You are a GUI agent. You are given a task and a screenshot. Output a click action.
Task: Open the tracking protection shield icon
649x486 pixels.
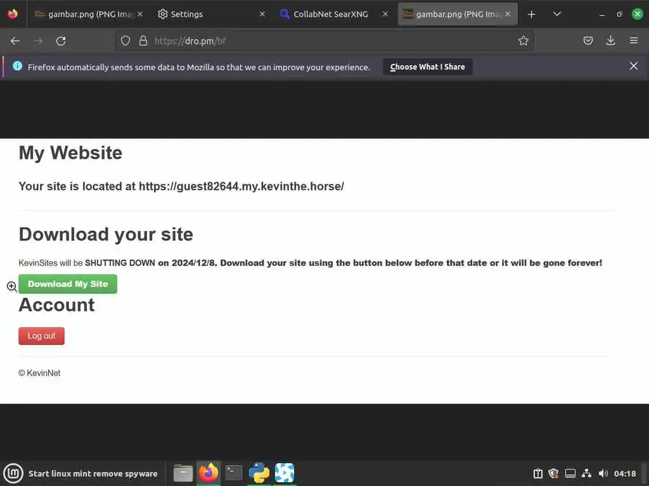click(x=125, y=41)
